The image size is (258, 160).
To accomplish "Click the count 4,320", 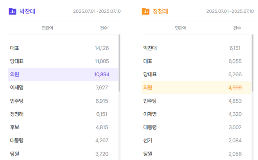I will pos(235,114).
